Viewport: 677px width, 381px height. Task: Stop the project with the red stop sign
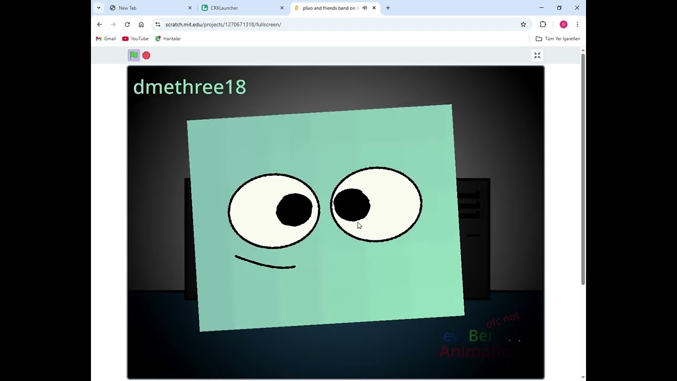point(147,55)
